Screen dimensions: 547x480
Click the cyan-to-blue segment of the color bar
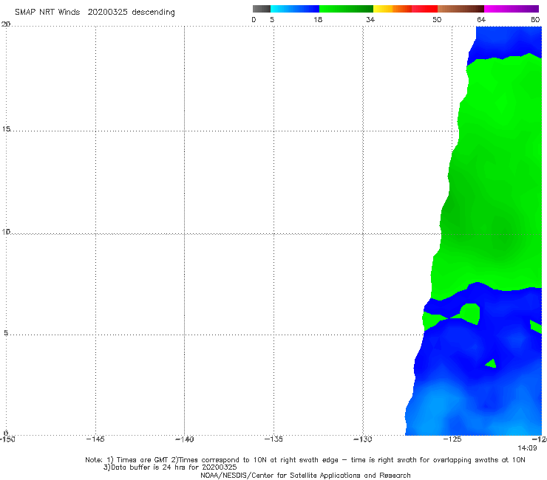(295, 9)
